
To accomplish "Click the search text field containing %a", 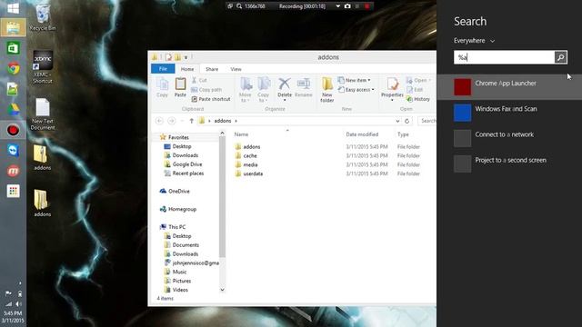I will [x=504, y=57].
